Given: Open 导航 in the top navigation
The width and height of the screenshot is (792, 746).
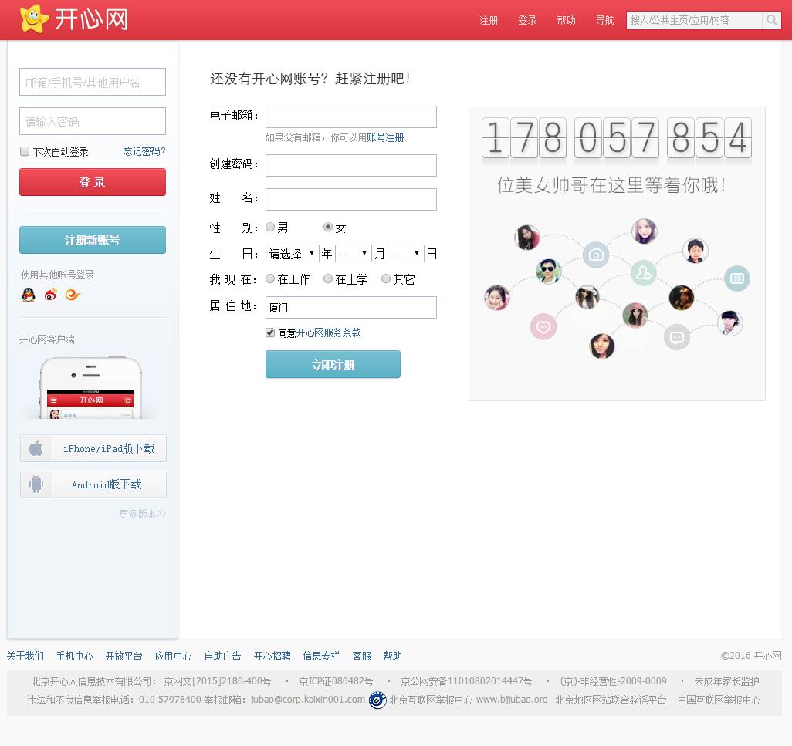Looking at the screenshot, I should [604, 20].
